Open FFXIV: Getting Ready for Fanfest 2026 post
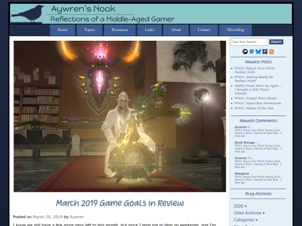Viewport: 302px width, 226px height. coord(254,79)
